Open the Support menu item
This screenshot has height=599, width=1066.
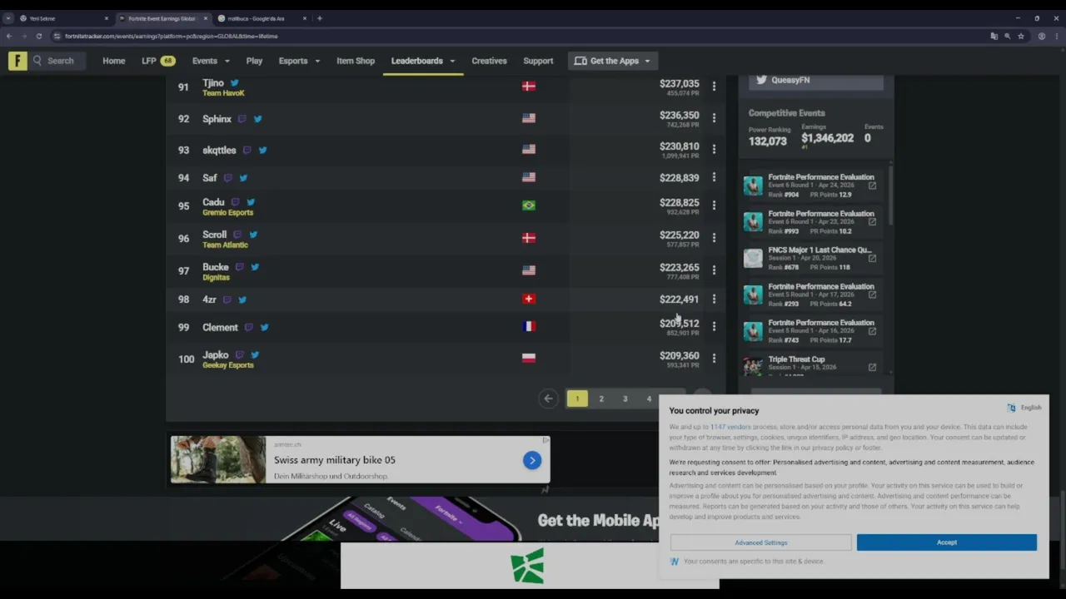click(538, 61)
